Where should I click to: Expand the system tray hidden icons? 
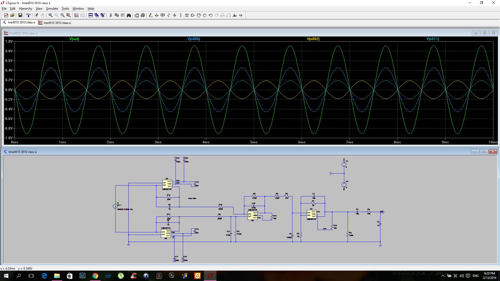pos(443,276)
